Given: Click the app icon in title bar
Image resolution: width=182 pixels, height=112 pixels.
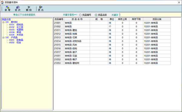Looking at the screenshot, I should point(2,2).
